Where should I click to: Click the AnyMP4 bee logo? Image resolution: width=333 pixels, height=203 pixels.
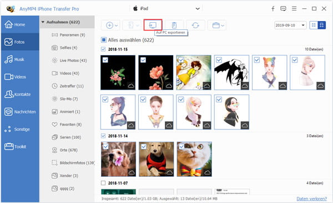coord(11,9)
